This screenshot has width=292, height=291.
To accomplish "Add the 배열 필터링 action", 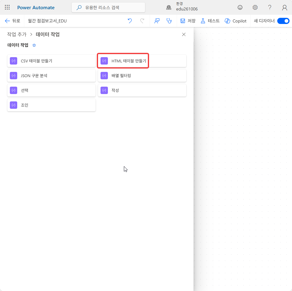I will click(x=142, y=76).
